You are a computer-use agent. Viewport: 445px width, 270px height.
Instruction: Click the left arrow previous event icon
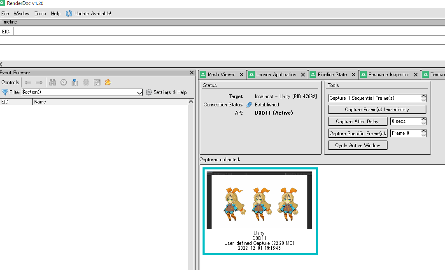coord(28,82)
